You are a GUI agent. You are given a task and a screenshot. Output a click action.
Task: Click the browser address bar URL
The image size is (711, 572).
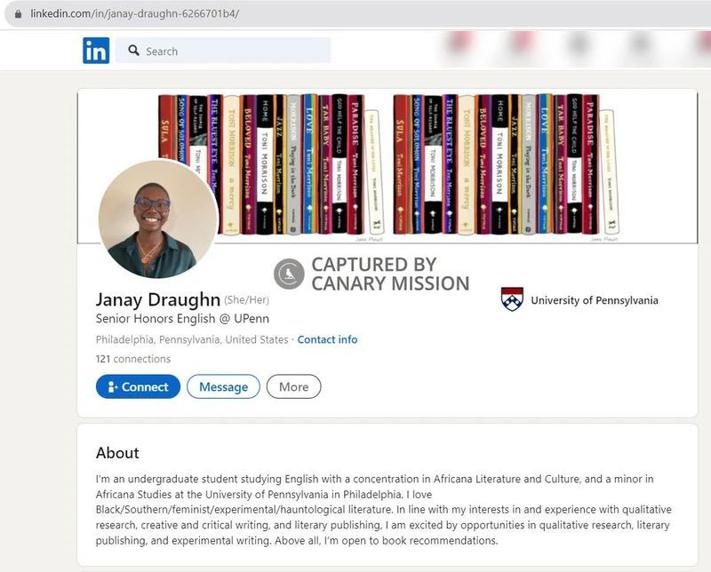pos(133,15)
